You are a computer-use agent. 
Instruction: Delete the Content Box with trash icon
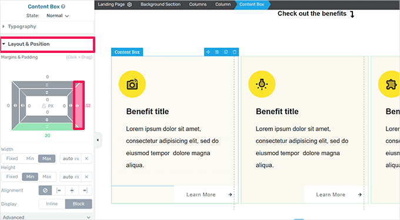pyautogui.click(x=235, y=52)
